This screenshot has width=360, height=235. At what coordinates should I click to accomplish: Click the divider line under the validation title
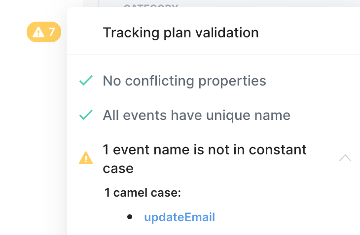point(213,55)
